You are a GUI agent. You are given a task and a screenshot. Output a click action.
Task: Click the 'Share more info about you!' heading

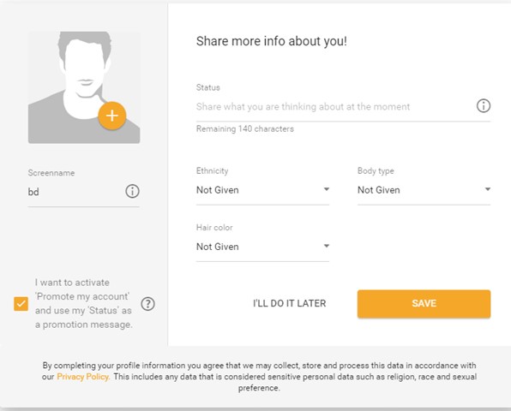[x=272, y=41]
